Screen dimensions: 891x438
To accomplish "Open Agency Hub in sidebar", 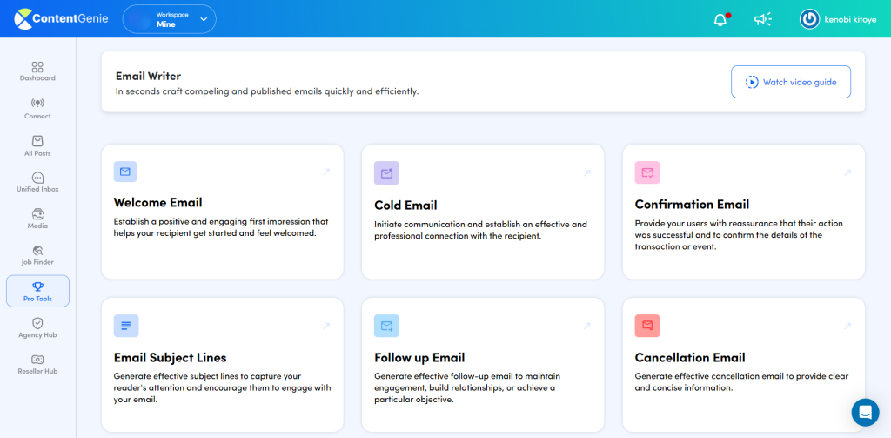I will point(37,328).
